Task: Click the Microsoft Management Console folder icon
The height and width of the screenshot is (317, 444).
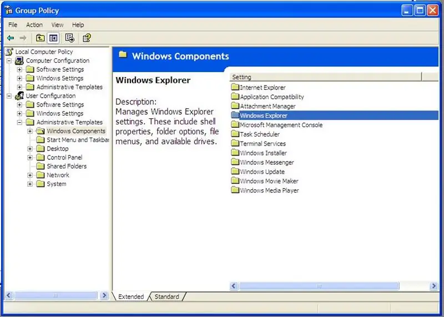Action: 235,124
